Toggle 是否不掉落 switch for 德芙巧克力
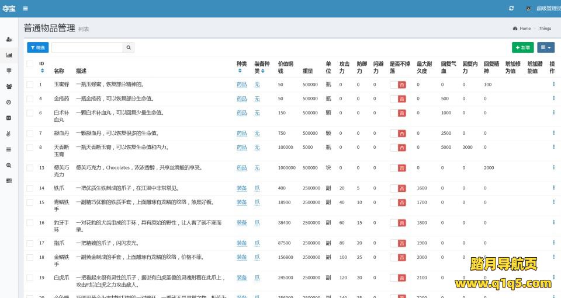 click(398, 168)
